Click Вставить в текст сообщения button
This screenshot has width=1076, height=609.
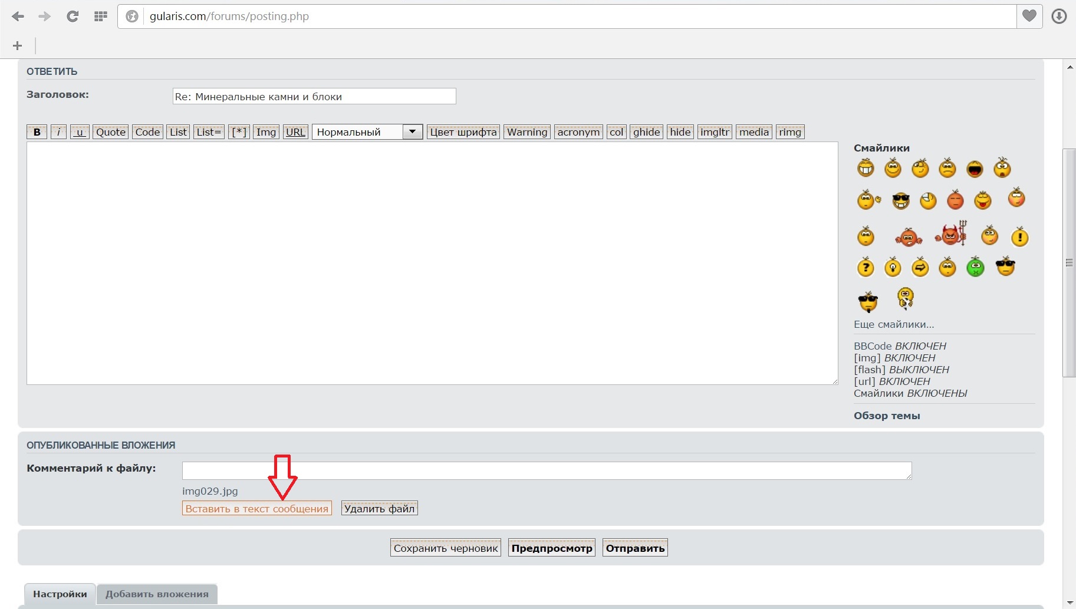256,508
